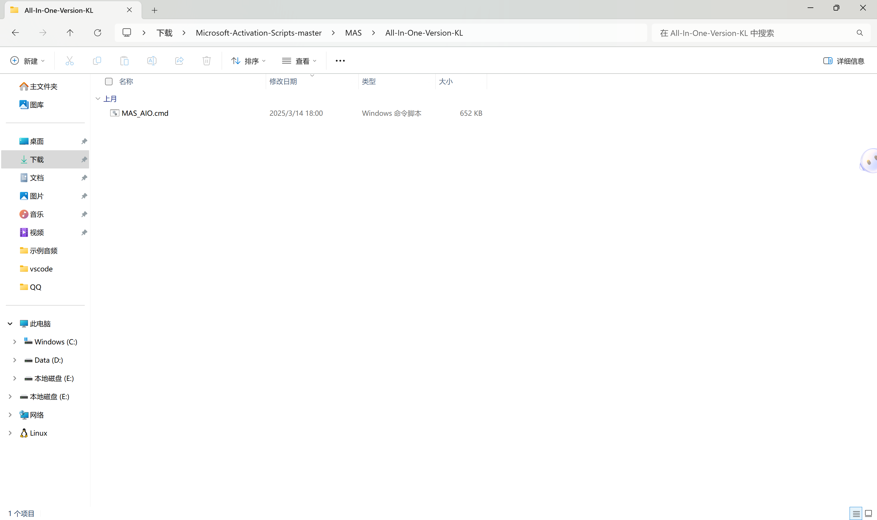The height and width of the screenshot is (520, 877).
Task: Click the PC monitor icon in address bar
Action: point(127,32)
